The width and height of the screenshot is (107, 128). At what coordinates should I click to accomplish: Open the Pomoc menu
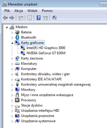(47, 11)
